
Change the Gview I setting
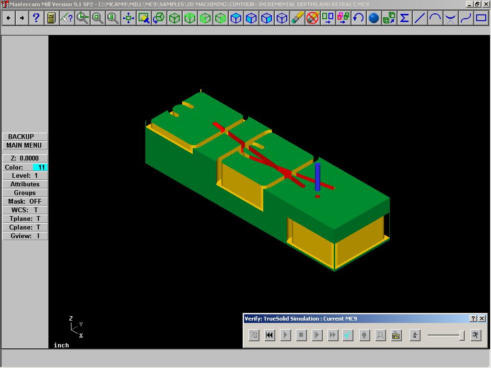[25, 236]
